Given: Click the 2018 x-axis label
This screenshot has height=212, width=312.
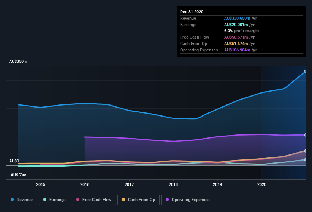Looking at the screenshot, I should click(173, 184).
